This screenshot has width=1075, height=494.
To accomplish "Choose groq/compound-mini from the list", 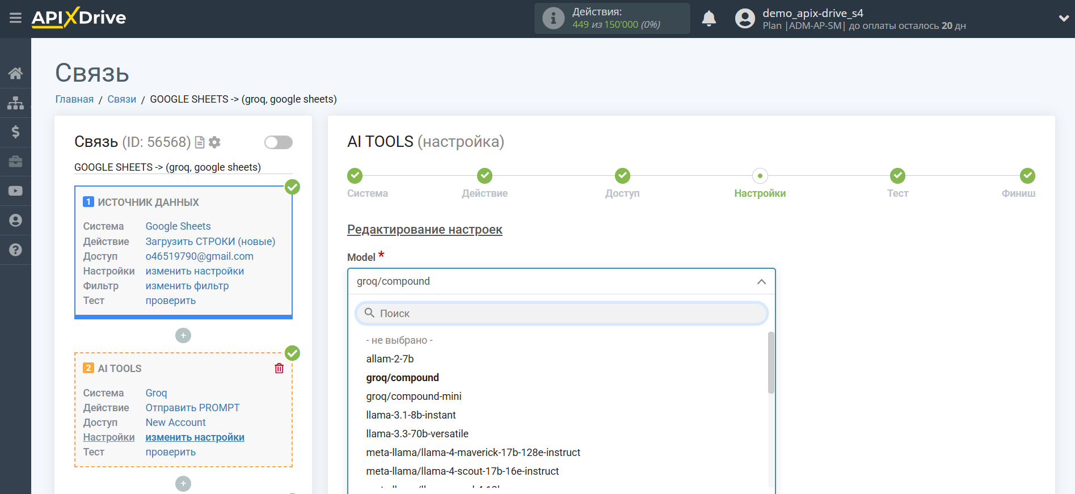I will click(414, 396).
